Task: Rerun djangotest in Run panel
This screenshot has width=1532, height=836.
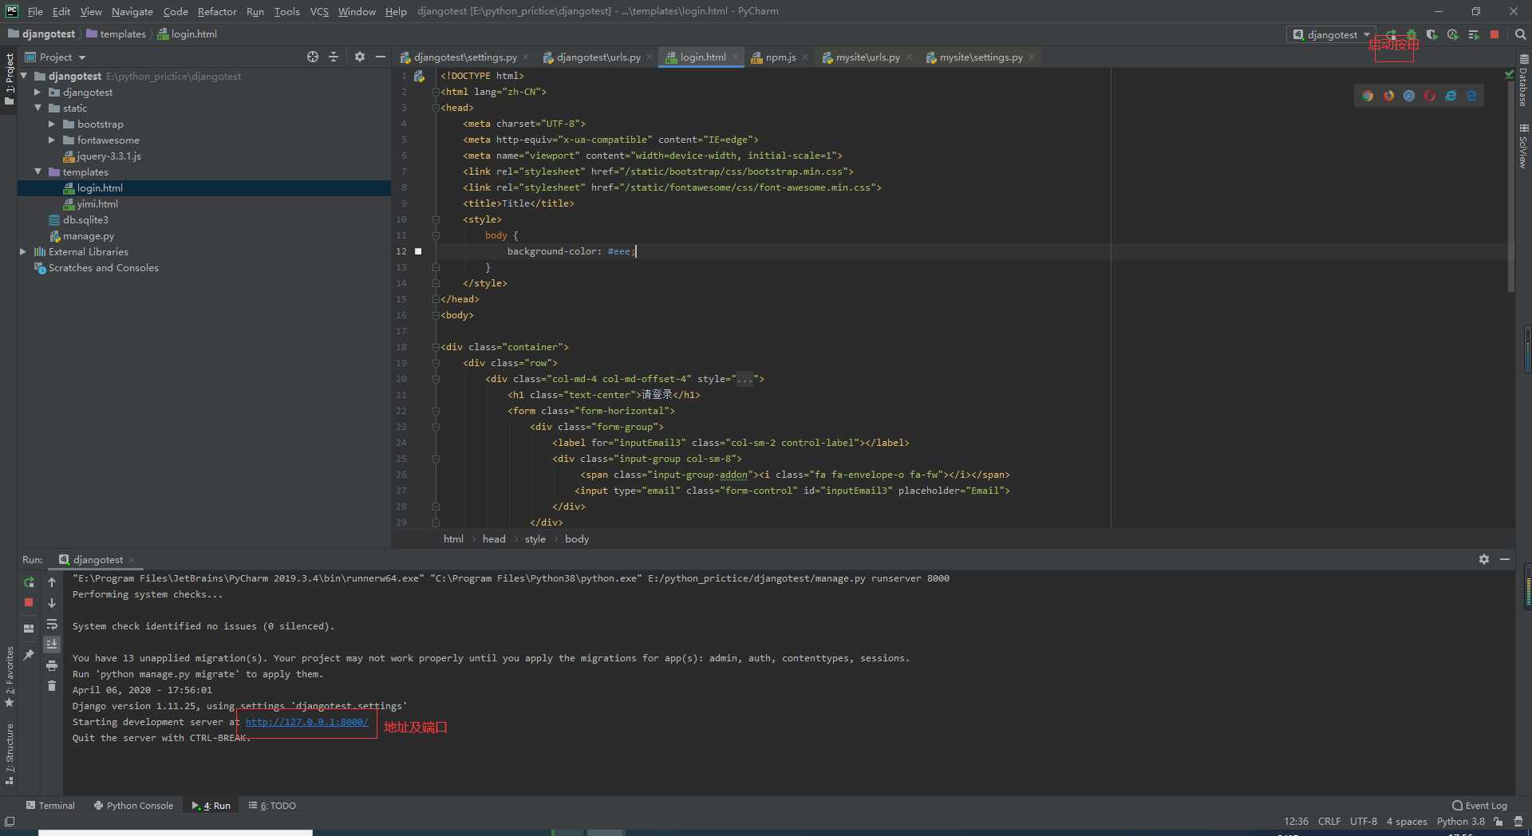Action: (29, 582)
